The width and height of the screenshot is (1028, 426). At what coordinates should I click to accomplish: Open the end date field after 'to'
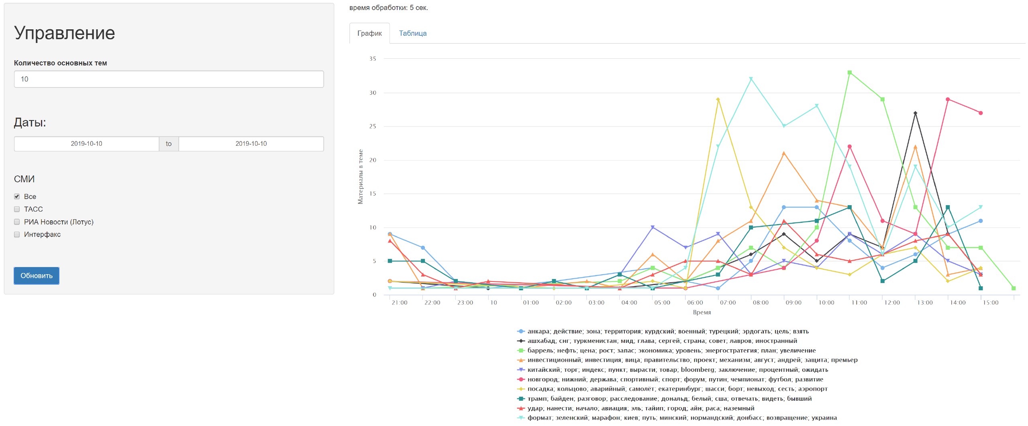251,144
